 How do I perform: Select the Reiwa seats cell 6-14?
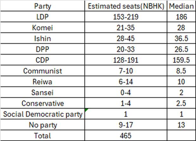click(126, 82)
